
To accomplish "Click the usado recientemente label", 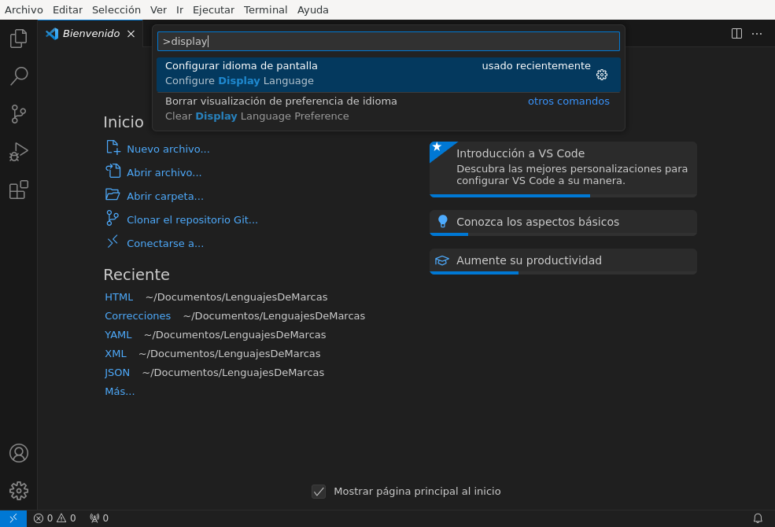I will pyautogui.click(x=536, y=66).
